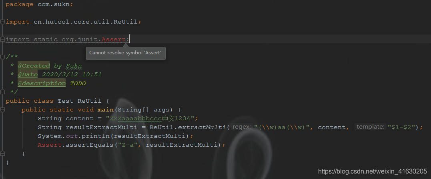This screenshot has width=431, height=179.
Task: Click the 'TODO' marker in the comment
Action: point(78,84)
